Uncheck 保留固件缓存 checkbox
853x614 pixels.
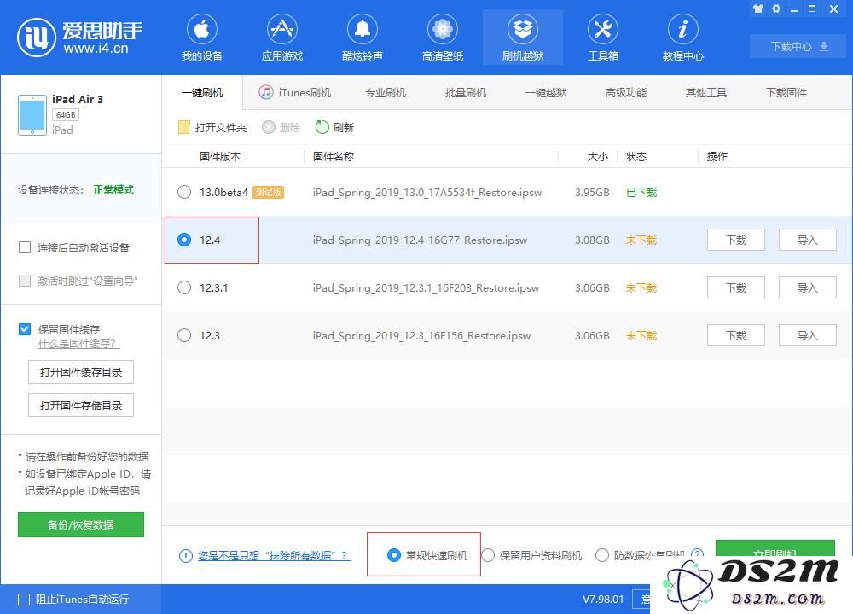(x=25, y=329)
